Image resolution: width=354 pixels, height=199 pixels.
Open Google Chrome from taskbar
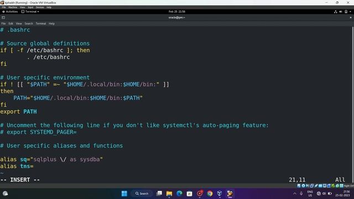point(210,193)
